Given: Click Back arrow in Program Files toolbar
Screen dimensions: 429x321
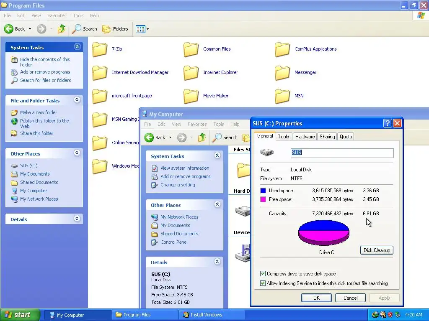Looking at the screenshot, I should tap(9, 29).
